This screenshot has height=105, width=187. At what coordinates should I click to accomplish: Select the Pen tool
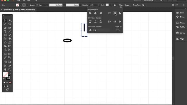tap(5, 28)
